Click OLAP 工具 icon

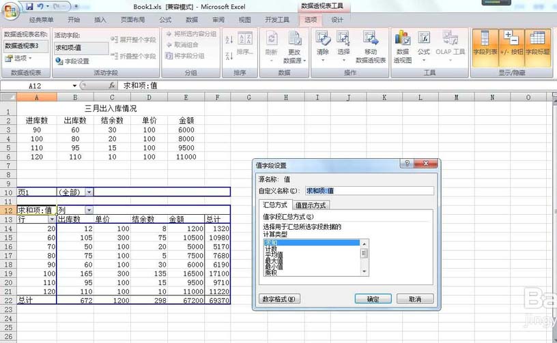(450, 46)
